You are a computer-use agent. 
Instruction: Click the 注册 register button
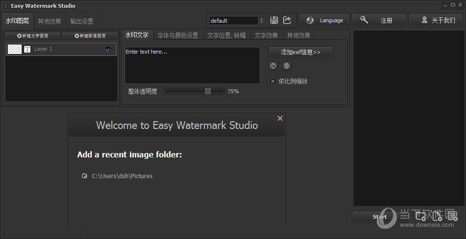click(x=379, y=20)
